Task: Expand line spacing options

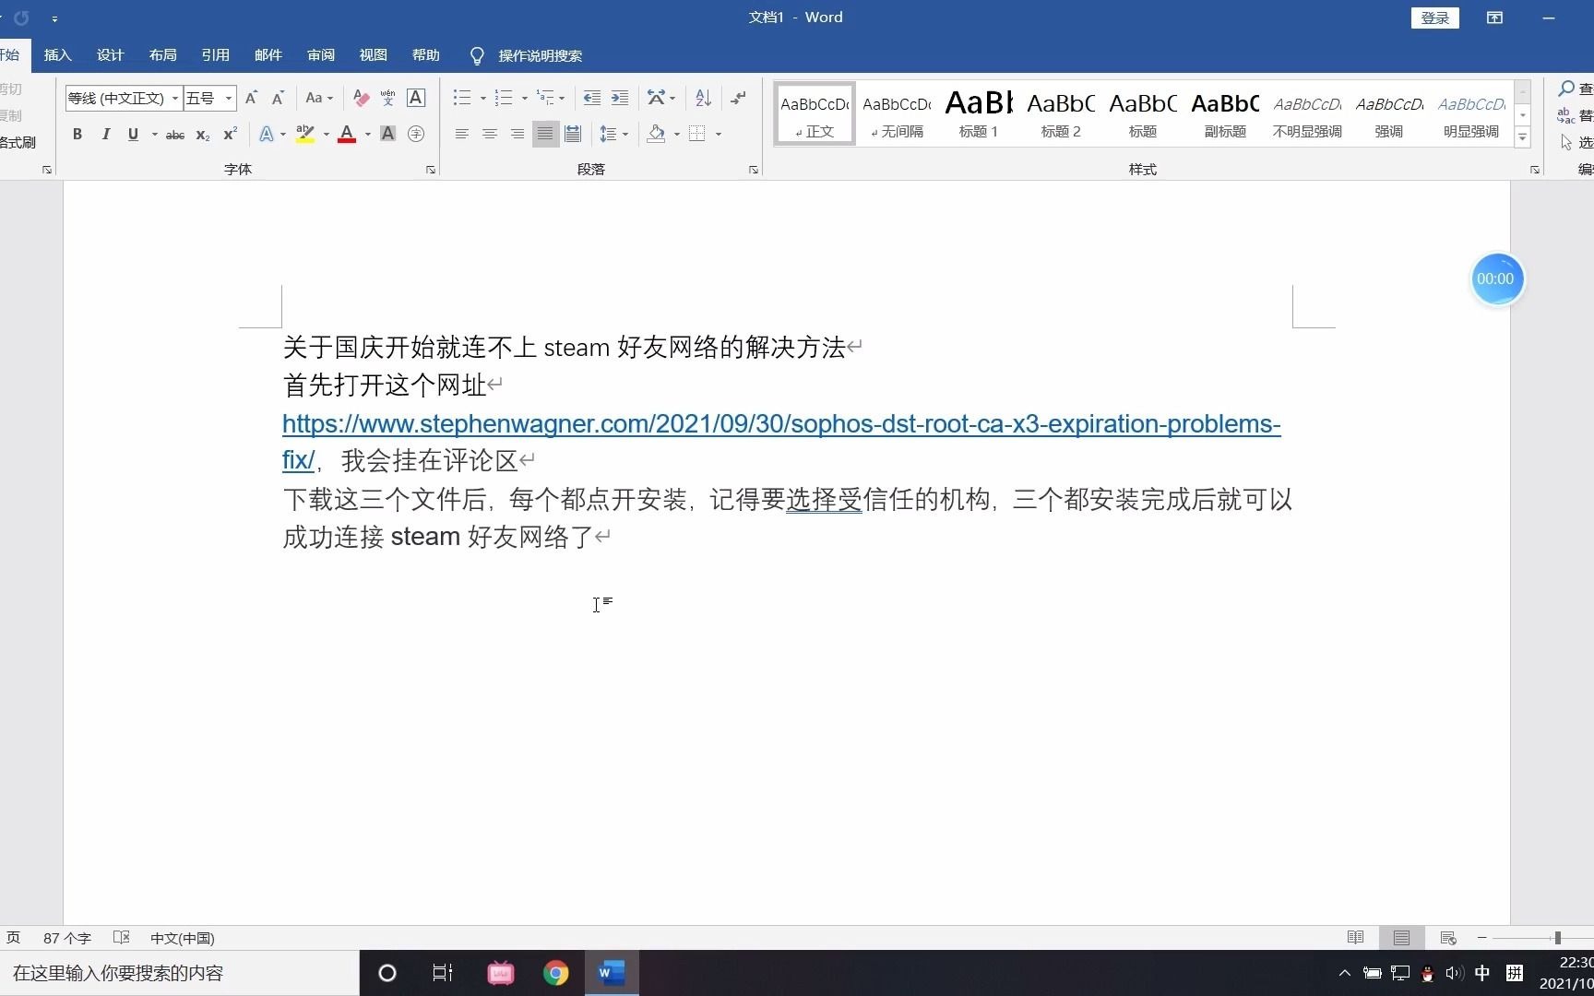Action: (626, 134)
